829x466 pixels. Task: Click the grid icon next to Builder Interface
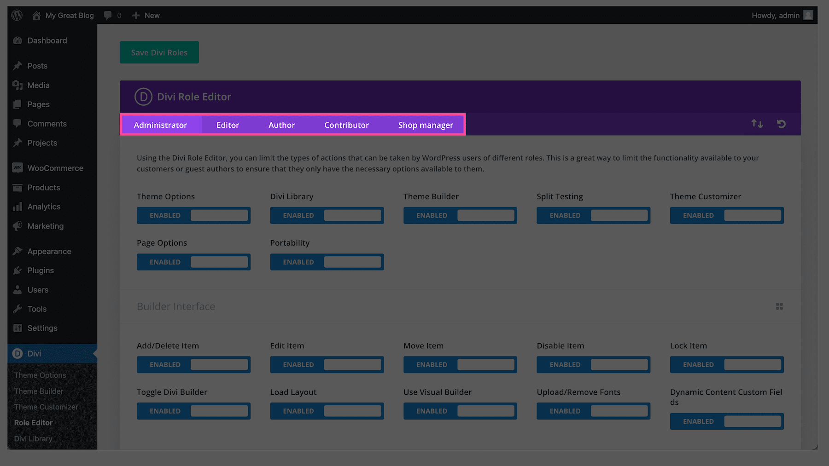(779, 306)
